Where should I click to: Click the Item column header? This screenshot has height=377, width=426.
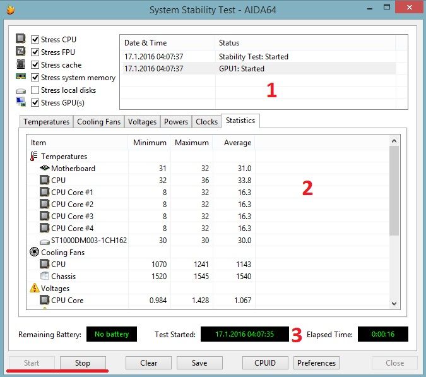pyautogui.click(x=77, y=143)
